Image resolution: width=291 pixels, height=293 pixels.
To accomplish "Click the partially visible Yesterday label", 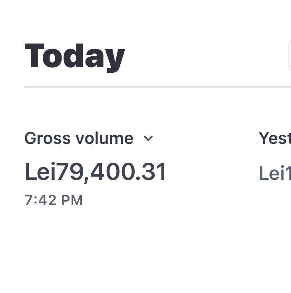I will coord(275,138).
